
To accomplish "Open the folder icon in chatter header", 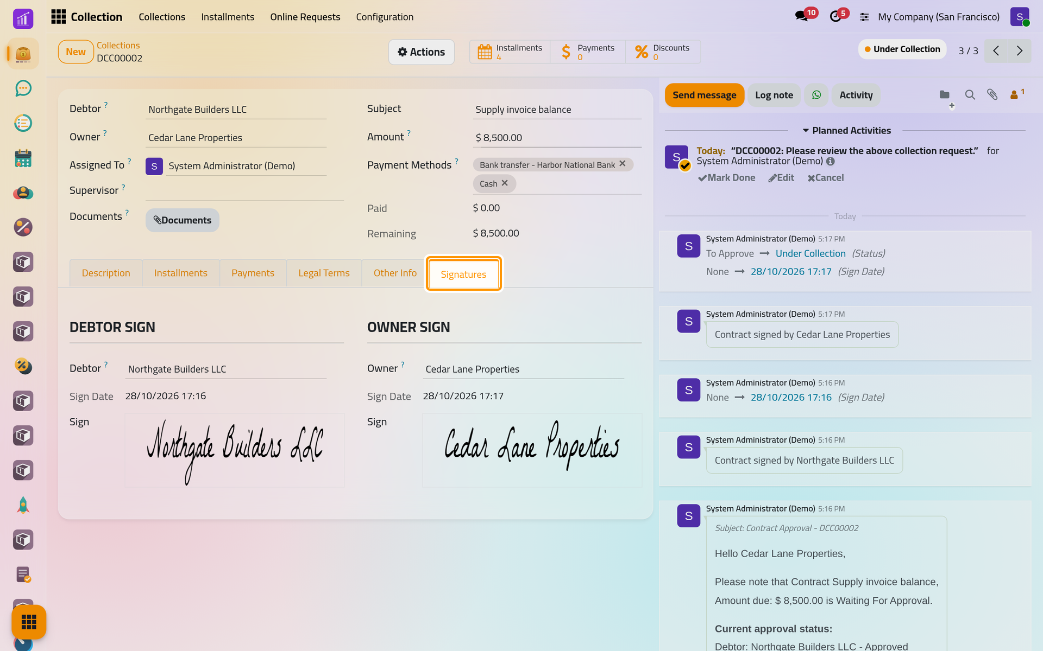I will pos(945,94).
